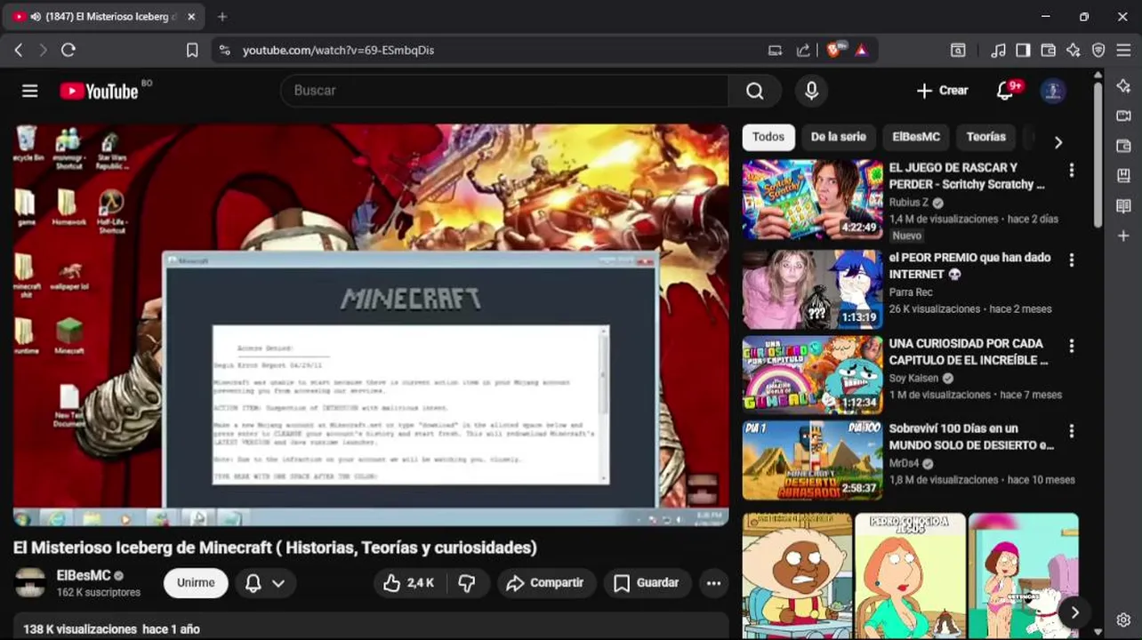Image resolution: width=1142 pixels, height=640 pixels.
Task: Open the Brave playlist music note icon
Action: tap(999, 51)
